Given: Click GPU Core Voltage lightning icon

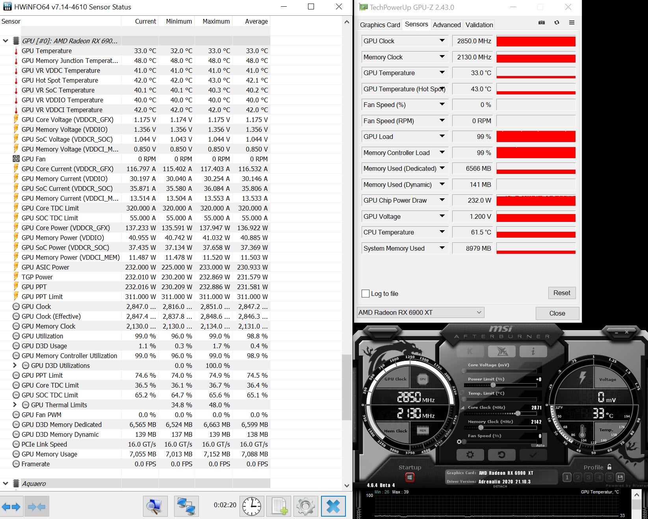Looking at the screenshot, I should click(x=16, y=120).
